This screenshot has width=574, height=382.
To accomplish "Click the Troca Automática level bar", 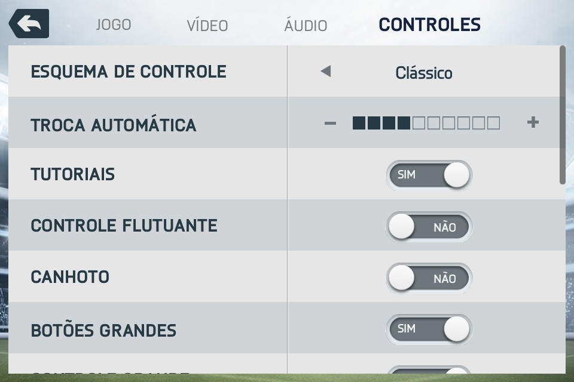I will (x=426, y=124).
